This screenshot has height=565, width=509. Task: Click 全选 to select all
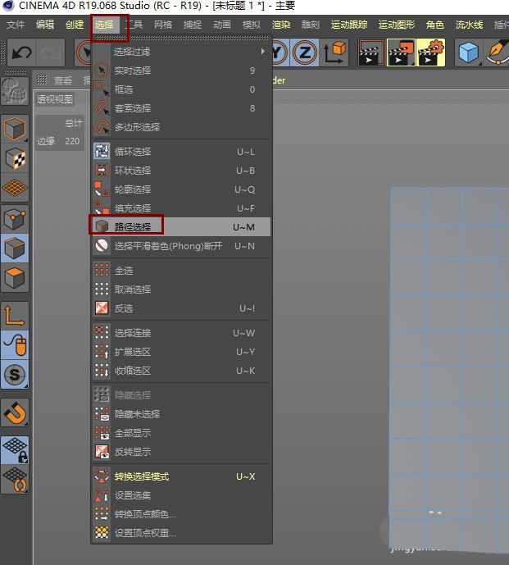124,271
